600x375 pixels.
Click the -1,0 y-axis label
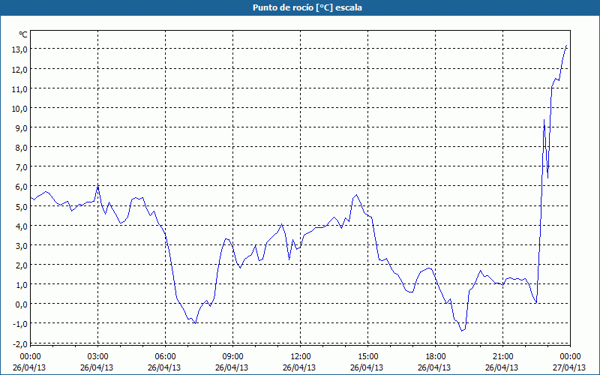[x=20, y=324]
